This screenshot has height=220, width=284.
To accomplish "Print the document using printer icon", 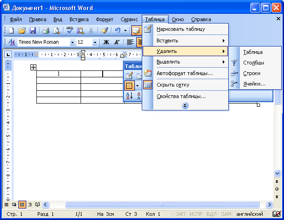I will coord(46,30).
